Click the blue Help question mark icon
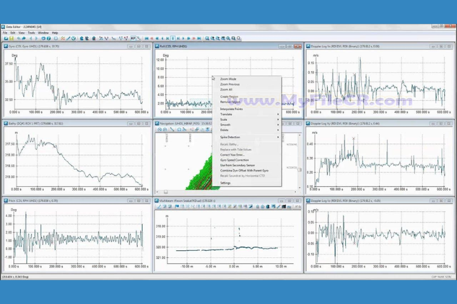457x304 pixels. (49, 39)
